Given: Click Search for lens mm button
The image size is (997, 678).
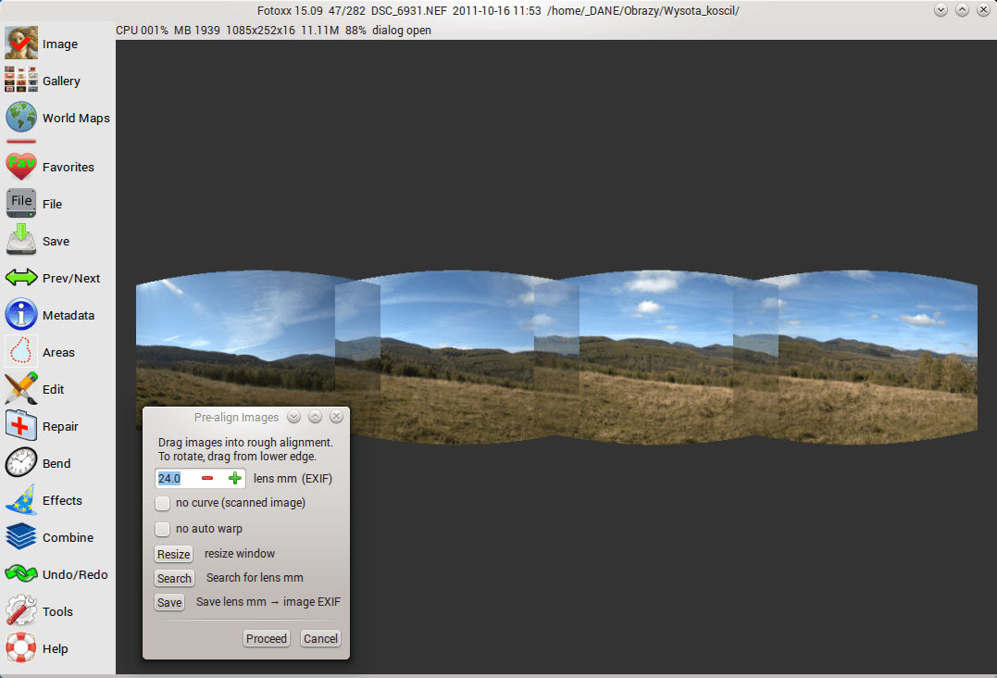Looking at the screenshot, I should point(174,578).
